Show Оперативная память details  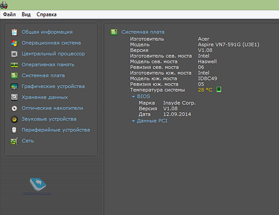(x=48, y=65)
